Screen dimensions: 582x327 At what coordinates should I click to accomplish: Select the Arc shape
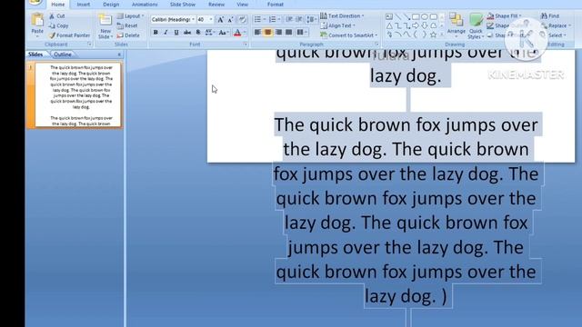pyautogui.click(x=398, y=35)
